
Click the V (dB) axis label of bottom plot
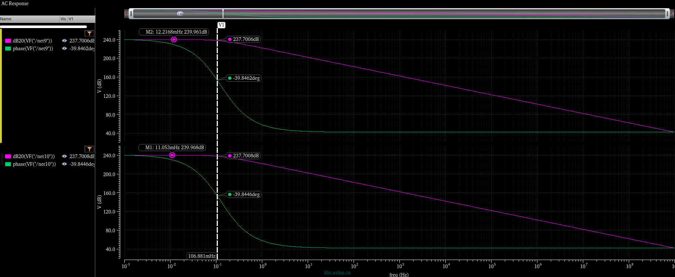click(99, 202)
